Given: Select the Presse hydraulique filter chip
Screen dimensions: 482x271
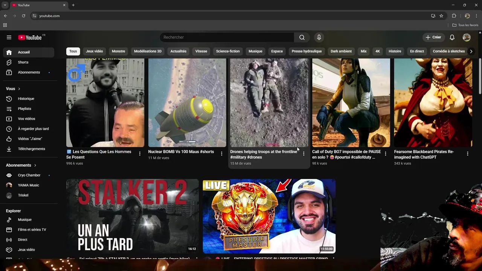Looking at the screenshot, I should 307,51.
